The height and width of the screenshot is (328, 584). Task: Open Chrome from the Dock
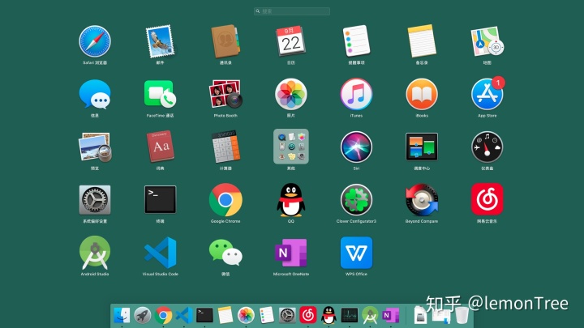coord(163,316)
